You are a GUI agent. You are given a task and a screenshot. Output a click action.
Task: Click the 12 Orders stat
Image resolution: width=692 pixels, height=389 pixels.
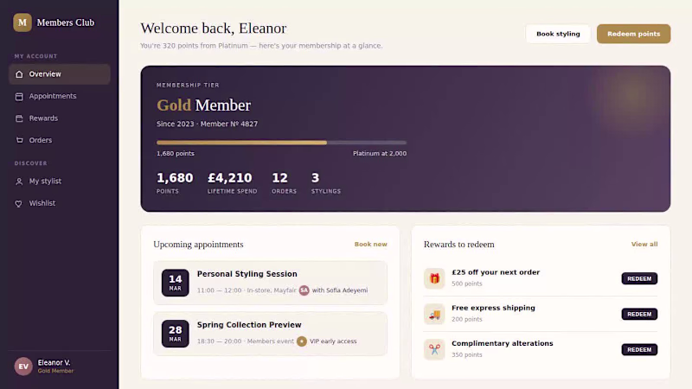point(285,182)
